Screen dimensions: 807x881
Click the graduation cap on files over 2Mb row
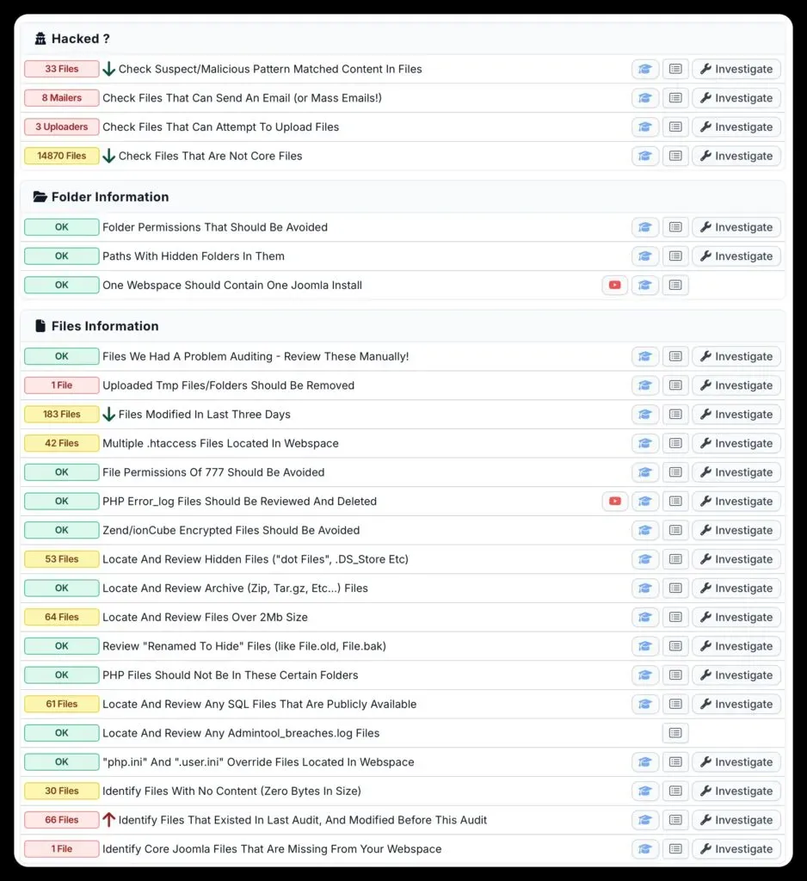click(645, 617)
